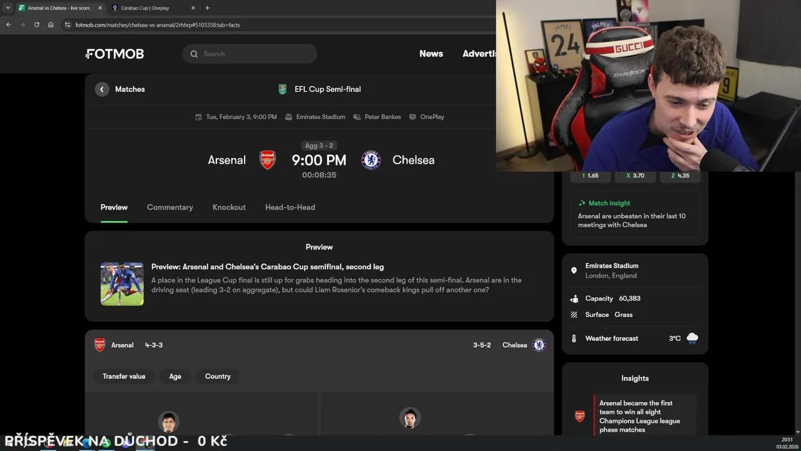The height and width of the screenshot is (451, 801).
Task: Go back to Matches with arrow button
Action: pos(102,90)
